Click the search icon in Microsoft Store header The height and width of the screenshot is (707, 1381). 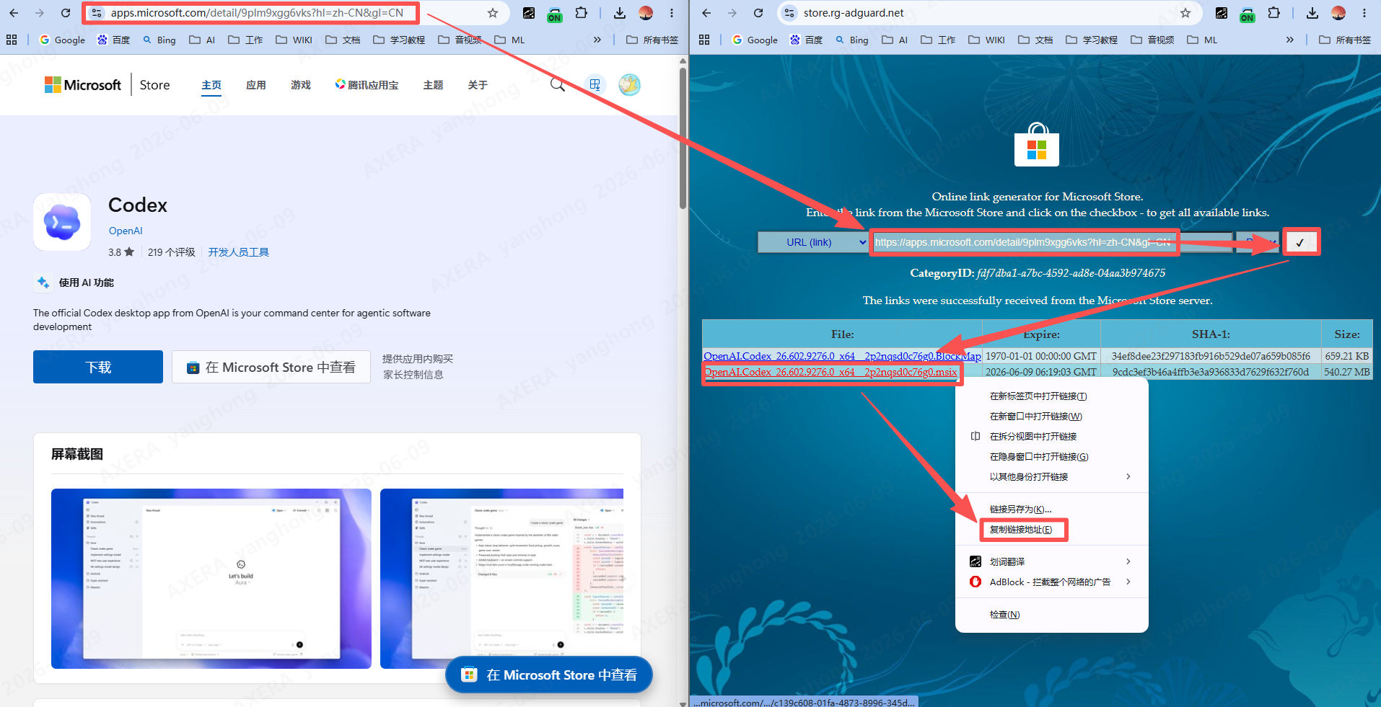[558, 85]
